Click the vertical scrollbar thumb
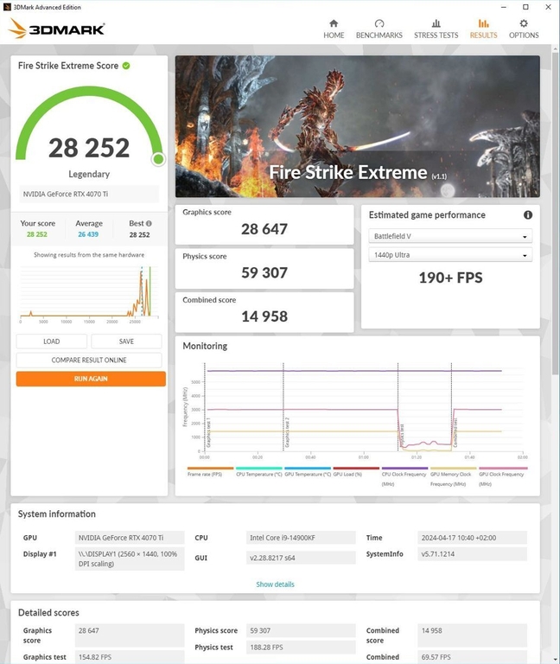 click(x=555, y=214)
